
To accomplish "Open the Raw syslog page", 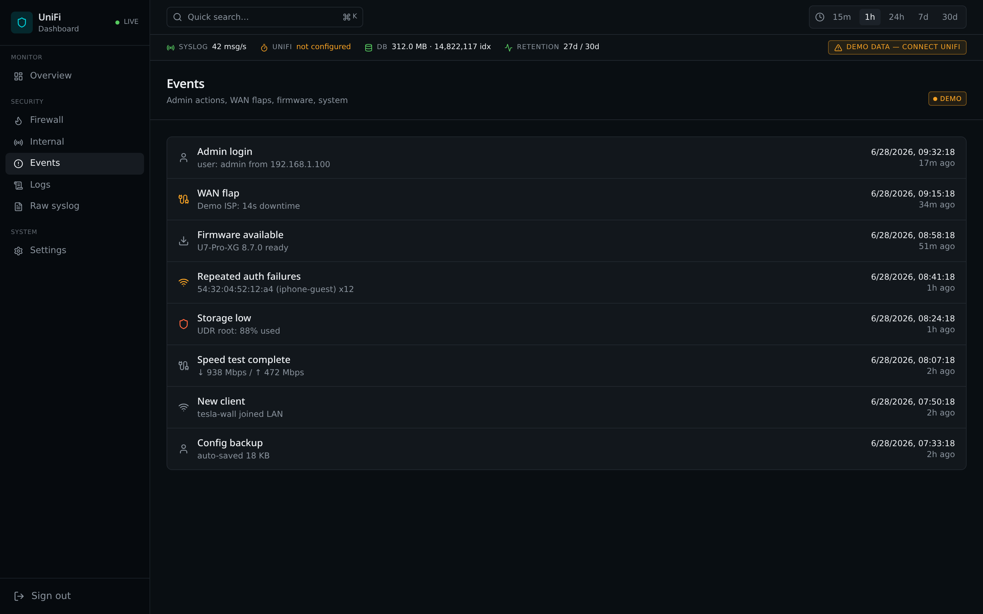I will pos(75,206).
